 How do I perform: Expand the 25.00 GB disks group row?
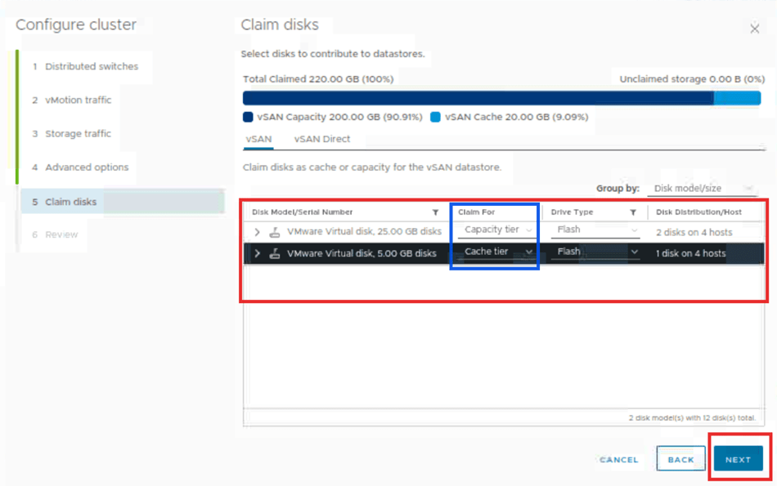click(257, 232)
